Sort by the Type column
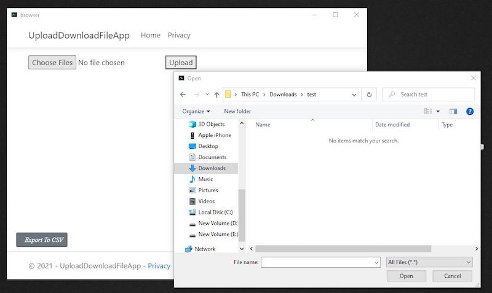 [447, 125]
